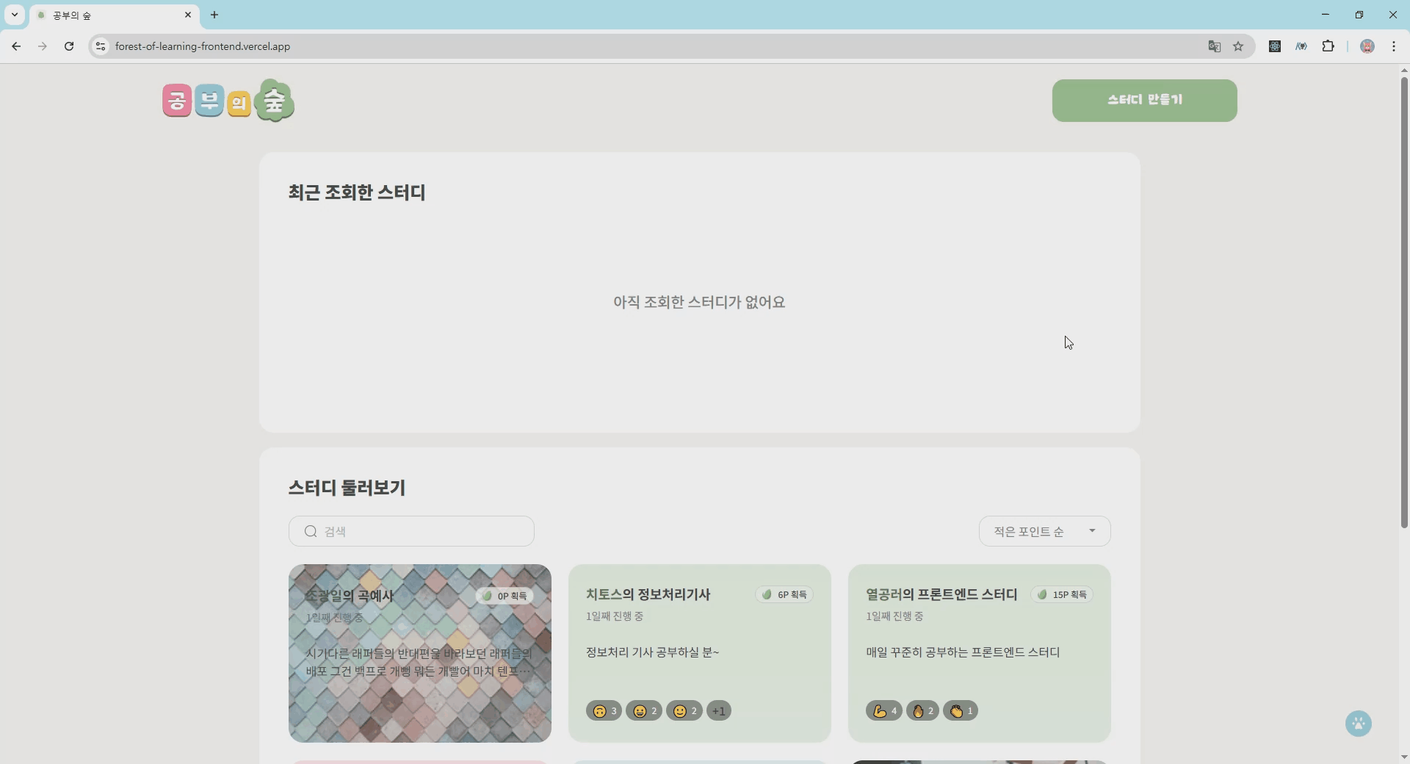Open the 치토스의 정보처리기사 study card
Viewport: 1410px width, 764px height.
tap(700, 653)
